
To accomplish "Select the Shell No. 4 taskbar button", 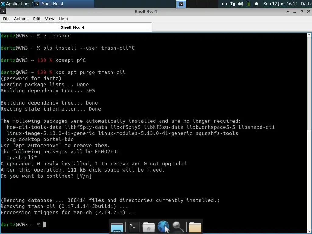I will coord(64,4).
